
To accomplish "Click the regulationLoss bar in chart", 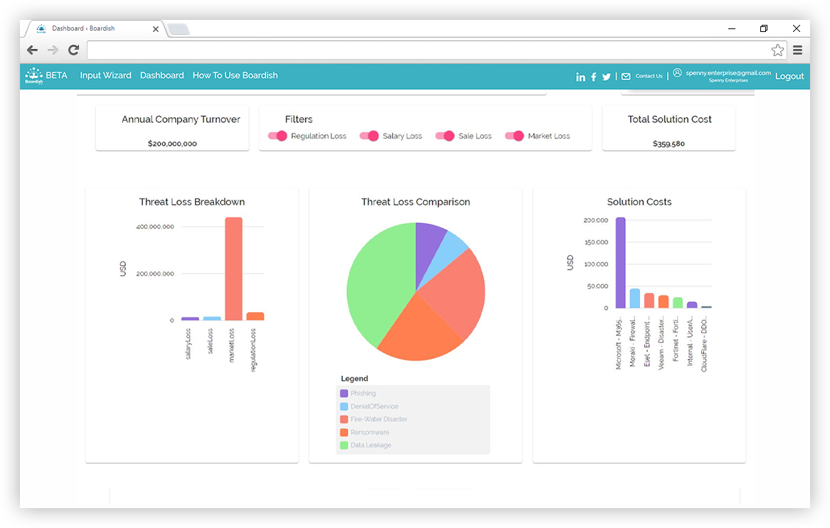I will pos(255,316).
